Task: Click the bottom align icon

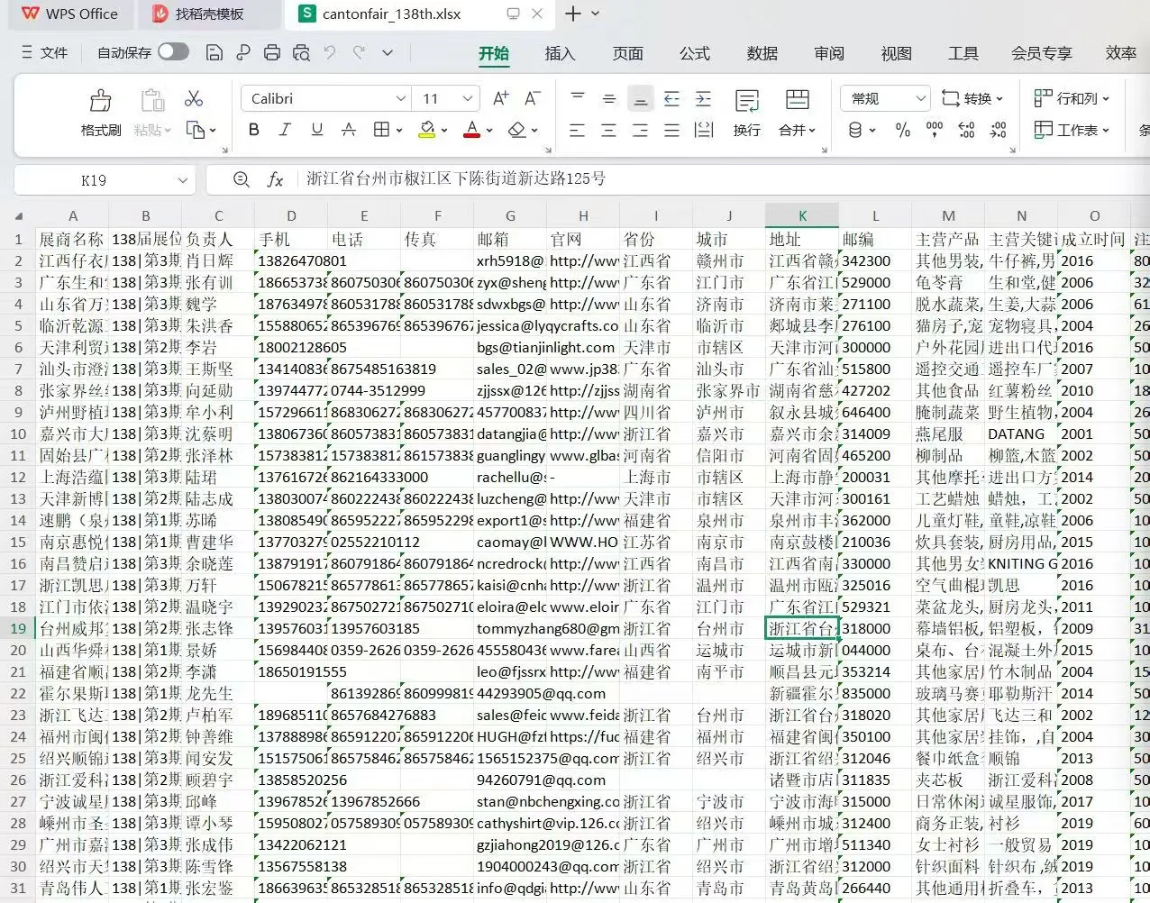Action: pos(641,98)
